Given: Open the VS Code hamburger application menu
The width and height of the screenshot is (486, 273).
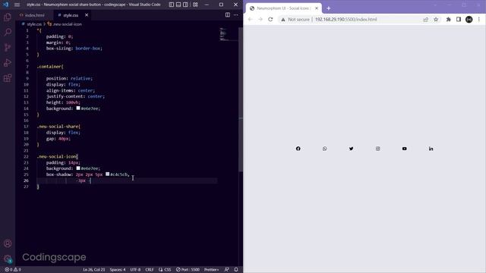Looking at the screenshot, I should 17,5.
